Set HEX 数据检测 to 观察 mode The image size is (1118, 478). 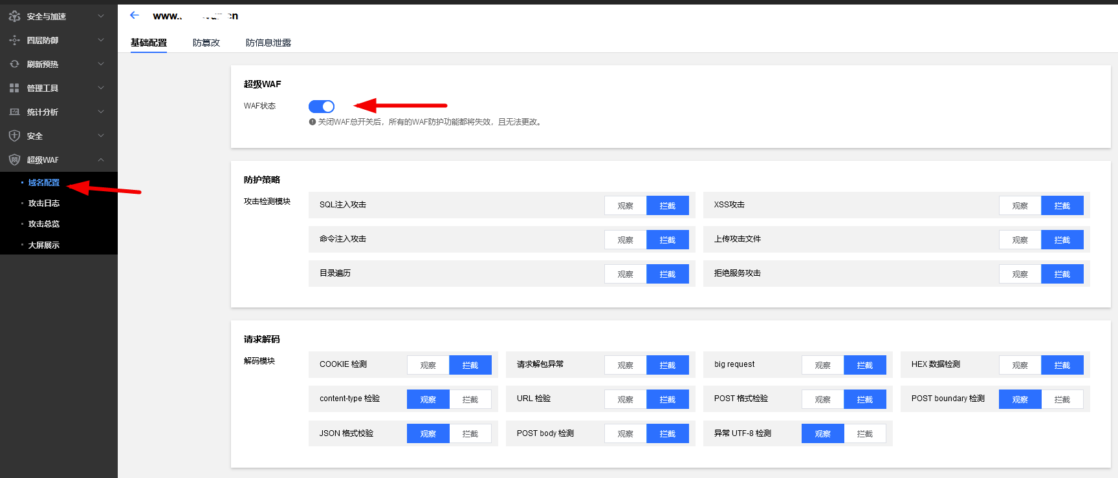[1020, 365]
